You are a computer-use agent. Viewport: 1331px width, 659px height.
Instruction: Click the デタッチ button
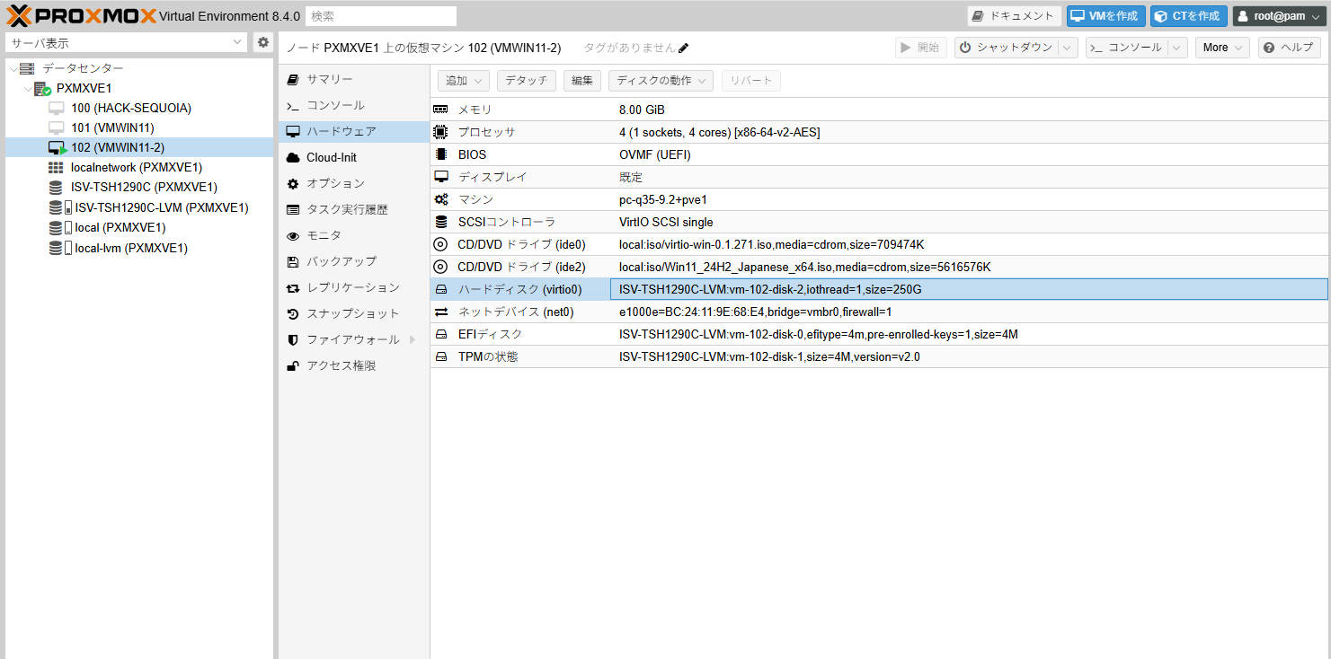pos(527,81)
